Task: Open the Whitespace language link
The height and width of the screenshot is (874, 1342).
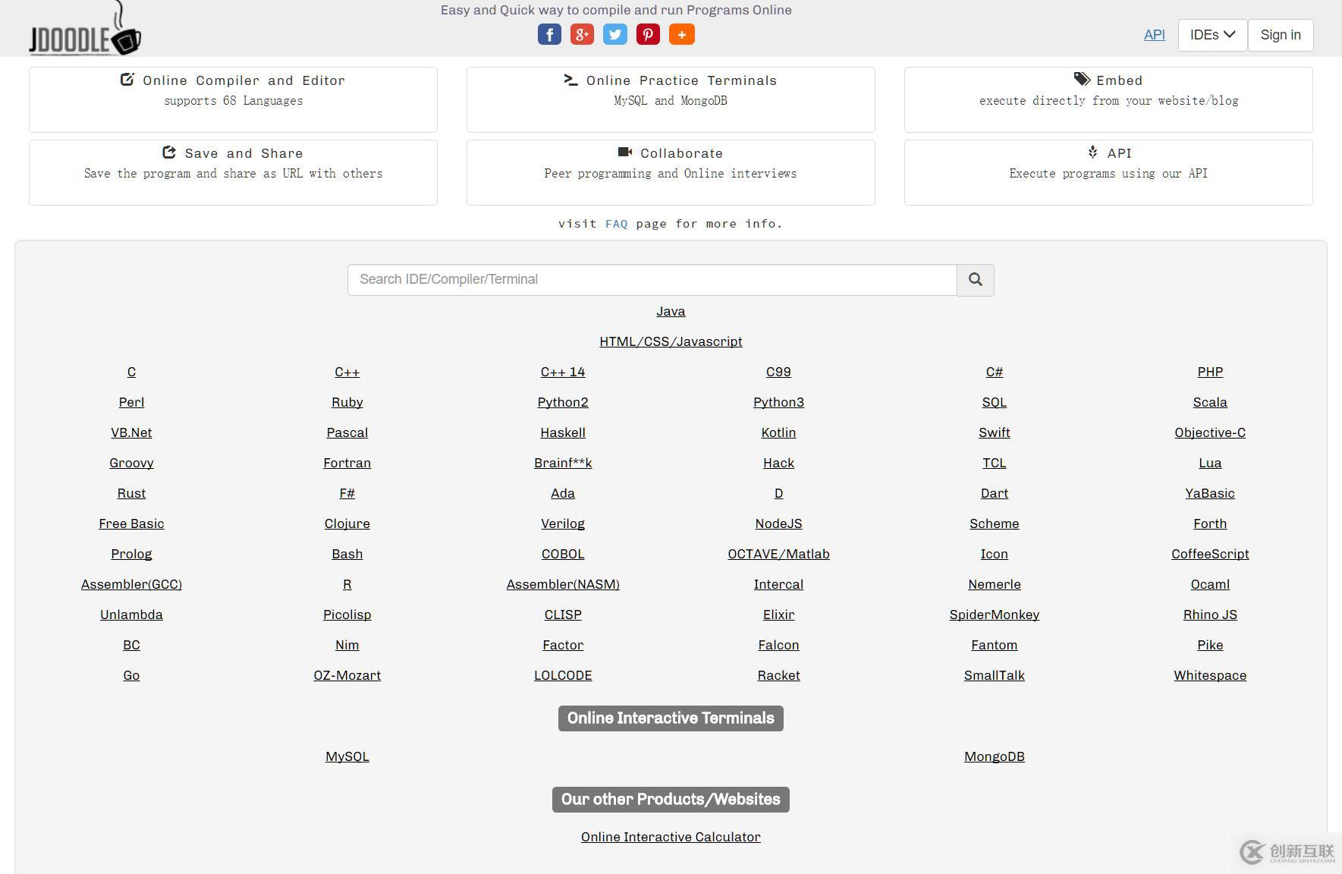Action: tap(1210, 675)
